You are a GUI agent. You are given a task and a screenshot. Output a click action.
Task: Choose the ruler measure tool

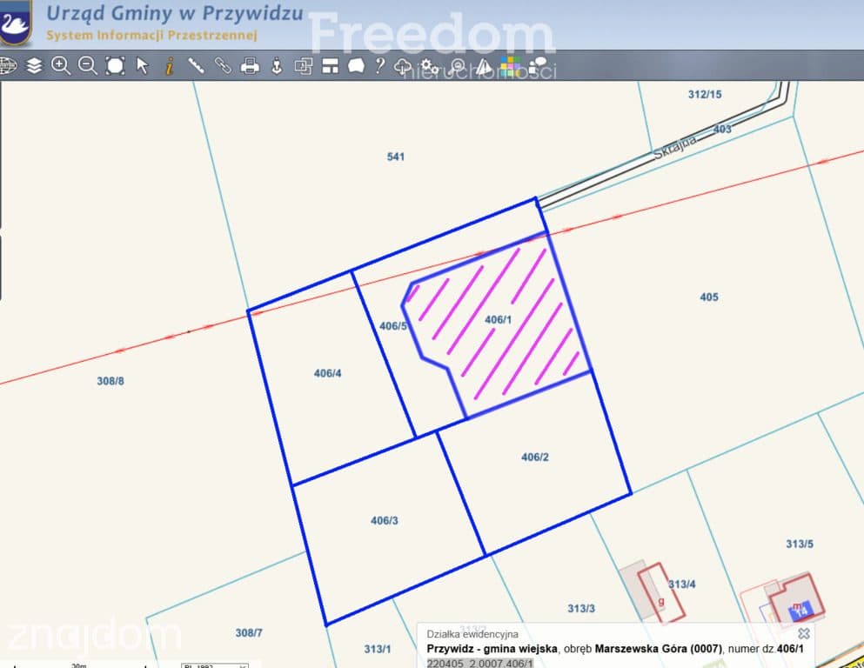pyautogui.click(x=196, y=65)
